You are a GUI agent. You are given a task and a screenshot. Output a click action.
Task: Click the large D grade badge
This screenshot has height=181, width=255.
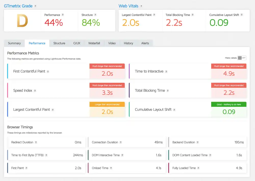click(22, 21)
